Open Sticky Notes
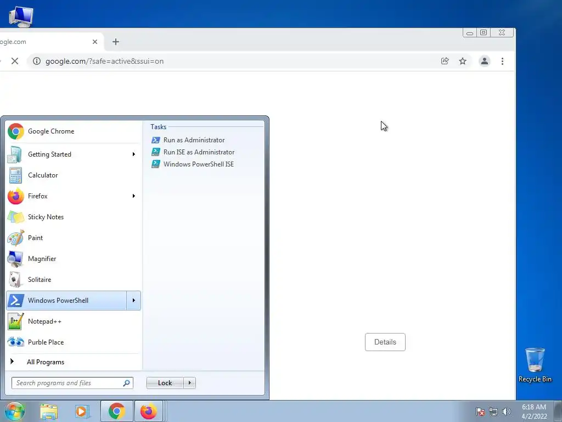This screenshot has height=422, width=562. [x=73, y=216]
